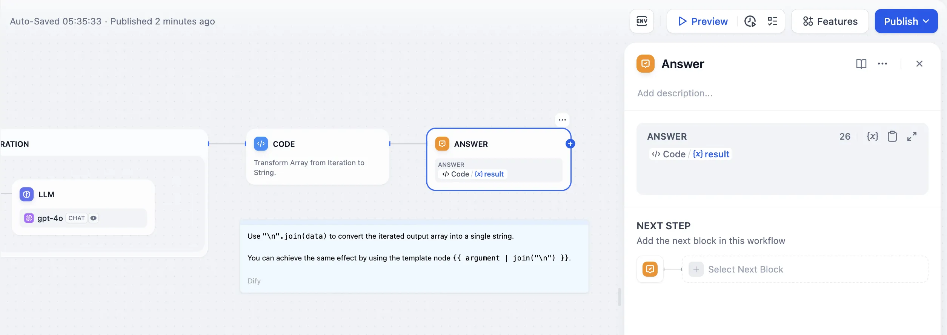Open the checklist icon beside run history

(x=772, y=21)
